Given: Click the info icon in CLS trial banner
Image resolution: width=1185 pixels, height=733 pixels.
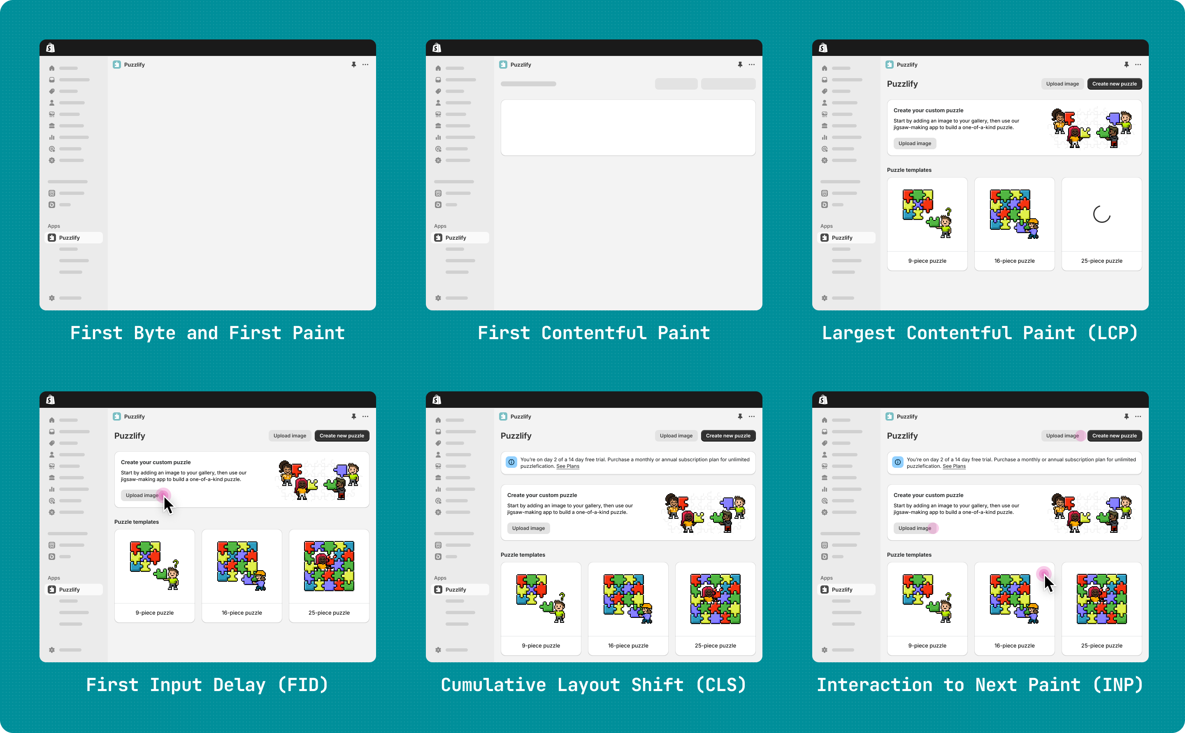Looking at the screenshot, I should coord(511,462).
